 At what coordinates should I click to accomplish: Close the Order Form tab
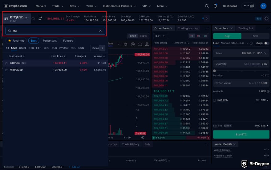[232, 28]
